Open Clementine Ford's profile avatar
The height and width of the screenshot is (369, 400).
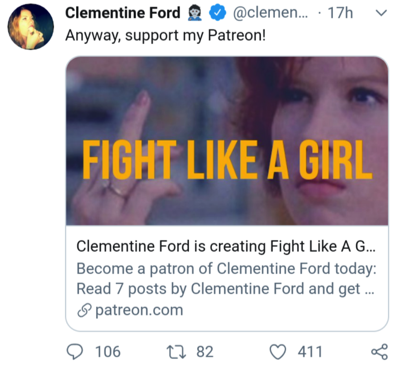(x=31, y=27)
